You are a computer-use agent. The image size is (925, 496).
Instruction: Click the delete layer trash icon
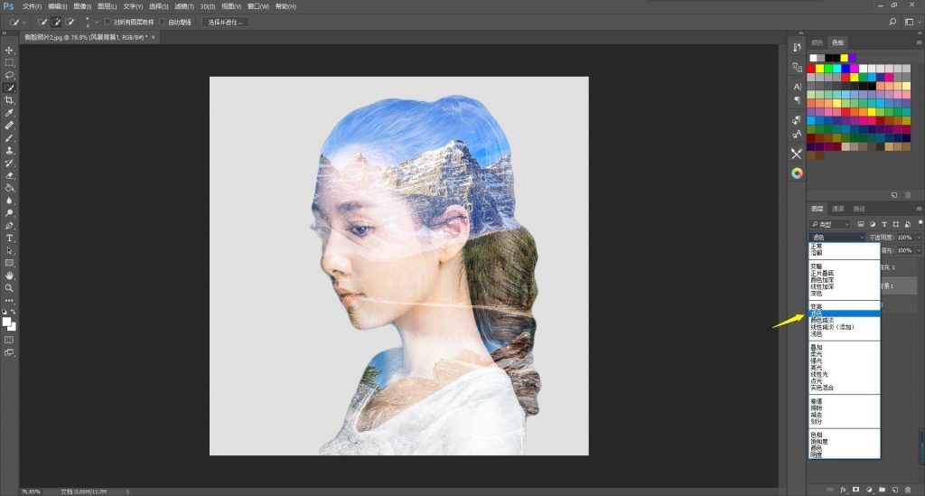pos(908,489)
